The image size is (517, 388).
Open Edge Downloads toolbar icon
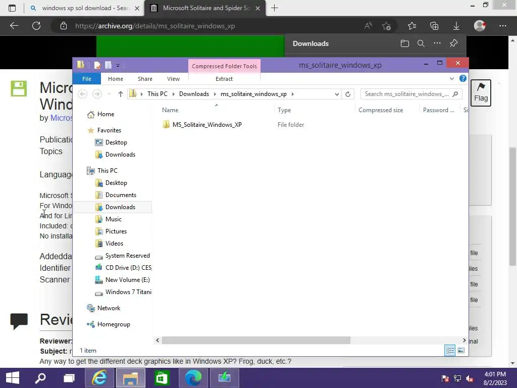coord(456,26)
